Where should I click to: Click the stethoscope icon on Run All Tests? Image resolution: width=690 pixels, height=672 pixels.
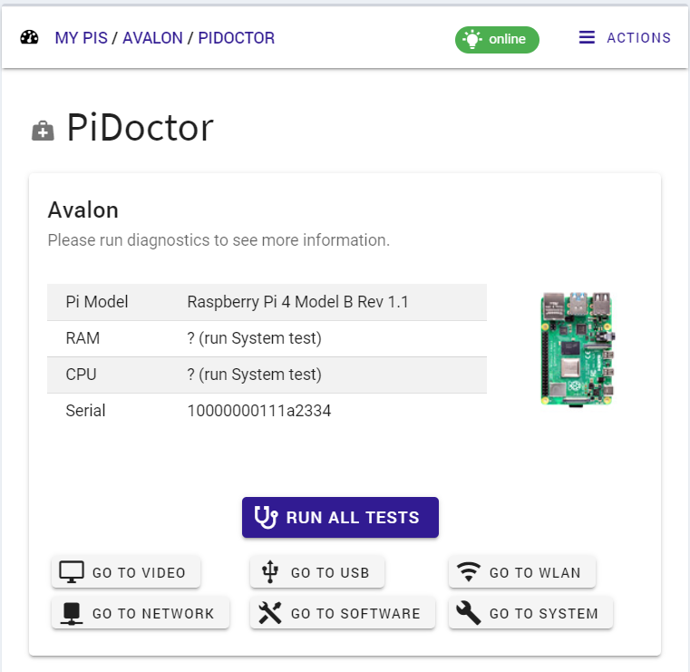tap(266, 517)
